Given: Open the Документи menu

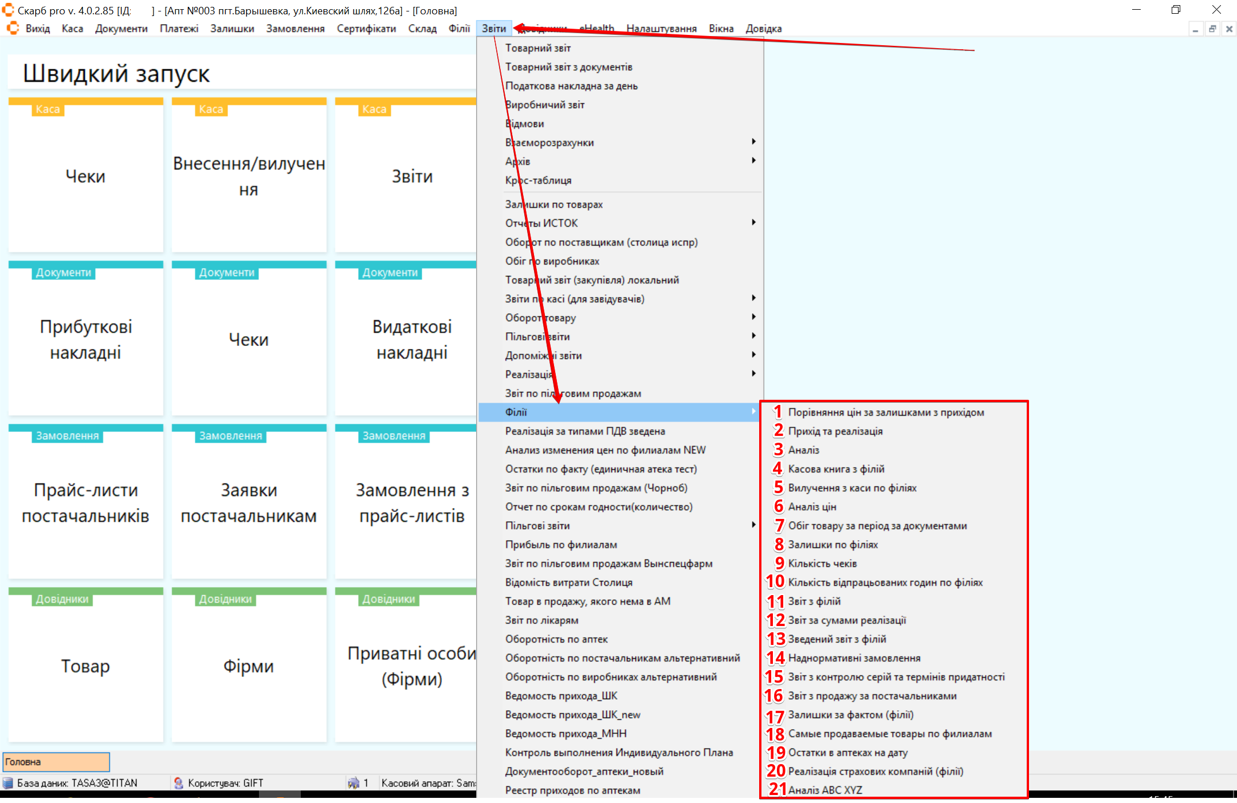Looking at the screenshot, I should point(121,29).
